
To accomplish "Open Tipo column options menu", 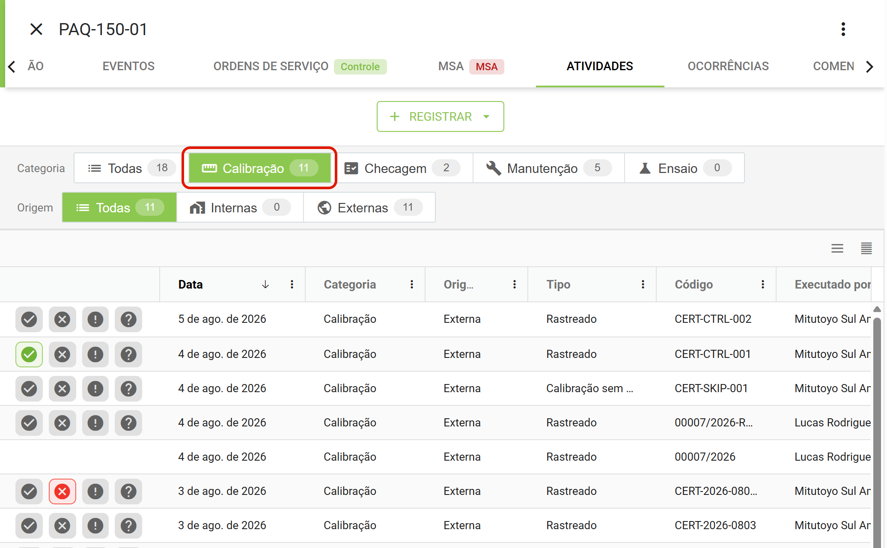I will 643,284.
